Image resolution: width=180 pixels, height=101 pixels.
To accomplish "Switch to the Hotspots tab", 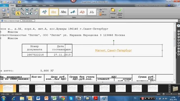I will (x=29, y=6).
